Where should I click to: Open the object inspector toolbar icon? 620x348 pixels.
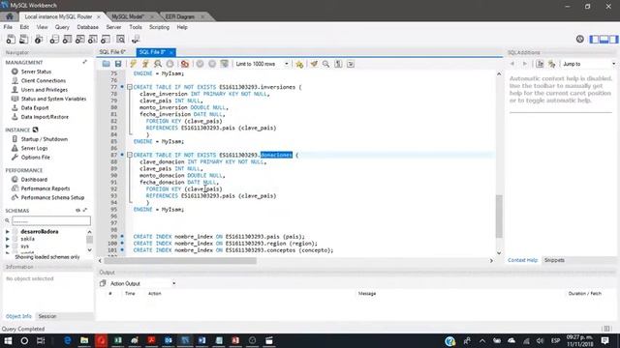click(39, 39)
